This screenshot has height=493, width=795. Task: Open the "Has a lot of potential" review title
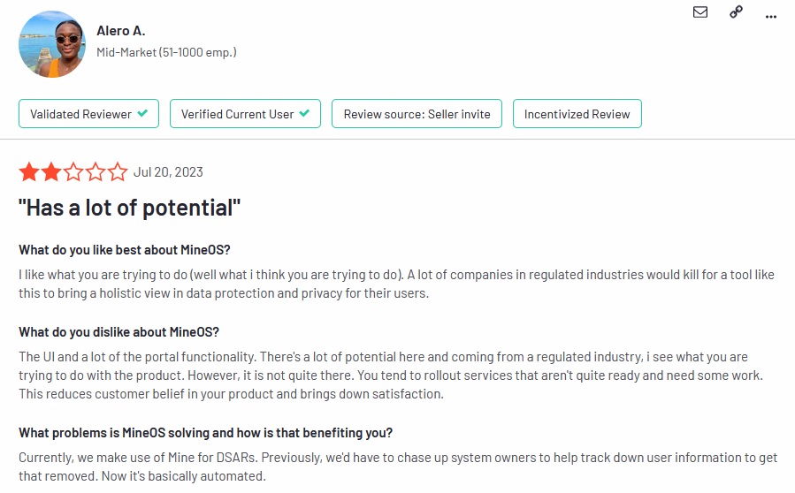[x=129, y=208]
